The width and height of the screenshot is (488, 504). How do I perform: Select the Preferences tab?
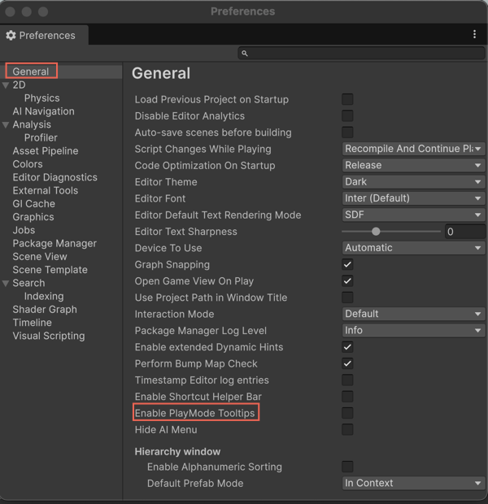tap(46, 36)
